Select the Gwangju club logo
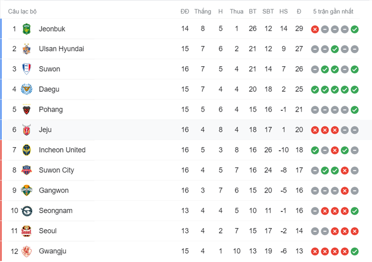Viewport: 372px width, 262px height. click(x=27, y=251)
